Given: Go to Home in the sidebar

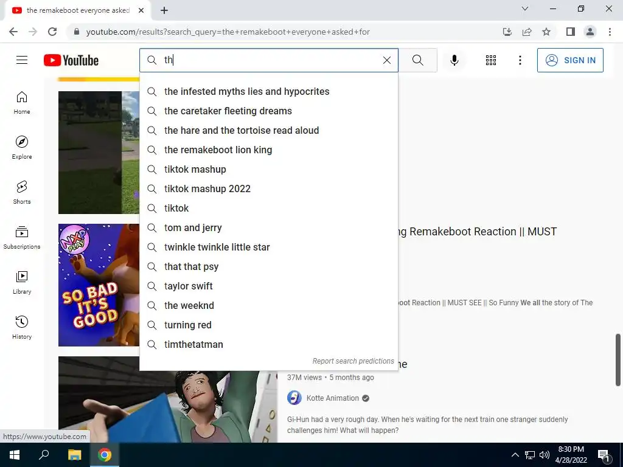Looking at the screenshot, I should point(22,102).
